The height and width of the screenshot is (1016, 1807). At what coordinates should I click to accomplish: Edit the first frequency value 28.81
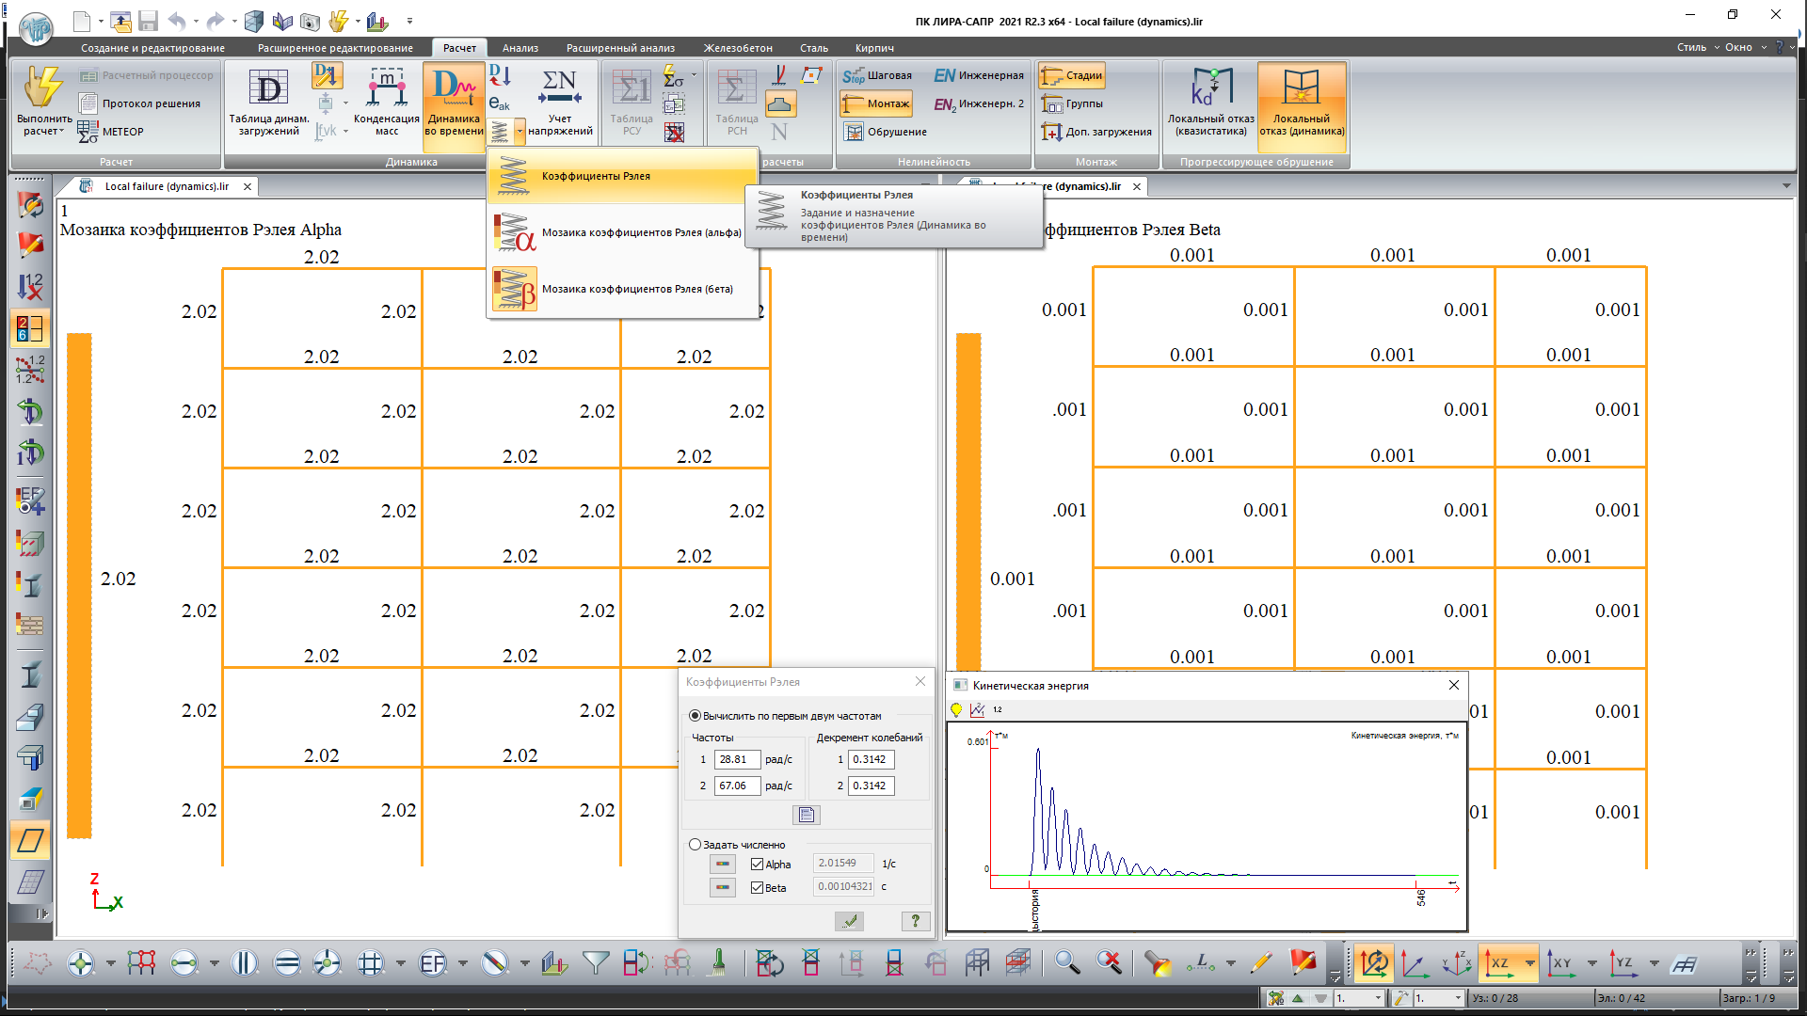(x=740, y=759)
